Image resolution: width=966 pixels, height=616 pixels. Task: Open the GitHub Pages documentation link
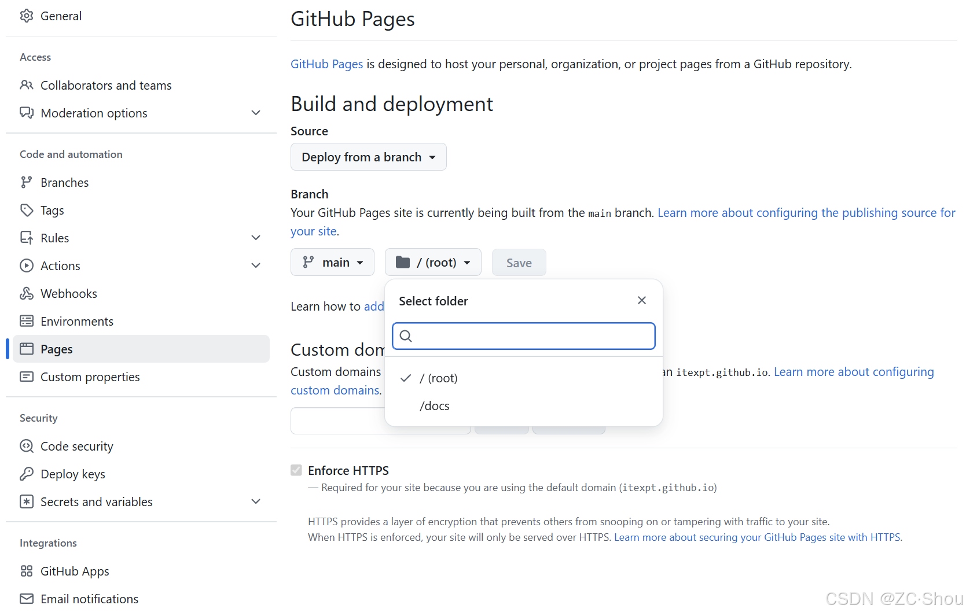click(x=326, y=64)
